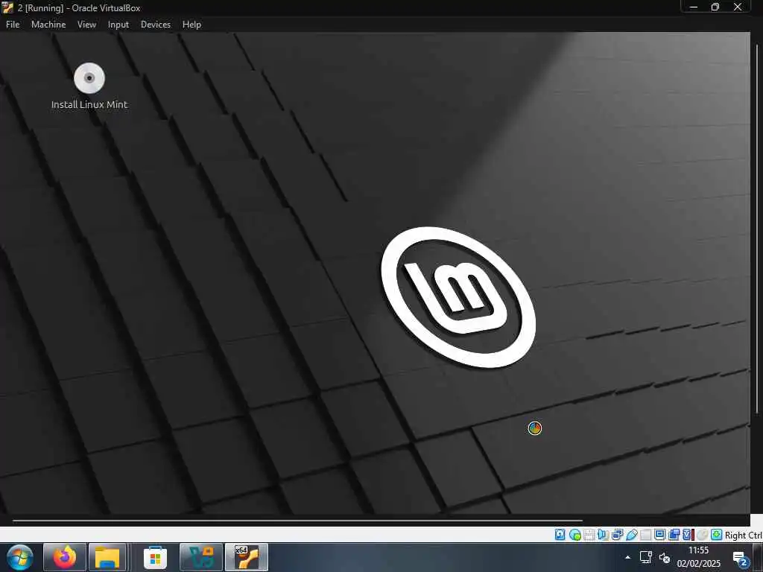Screen dimensions: 763x572
Task: Open Firefox from the taskbar
Action: tap(65, 557)
